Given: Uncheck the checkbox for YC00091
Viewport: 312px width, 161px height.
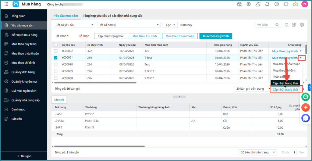Looking at the screenshot, I should click(55, 58).
